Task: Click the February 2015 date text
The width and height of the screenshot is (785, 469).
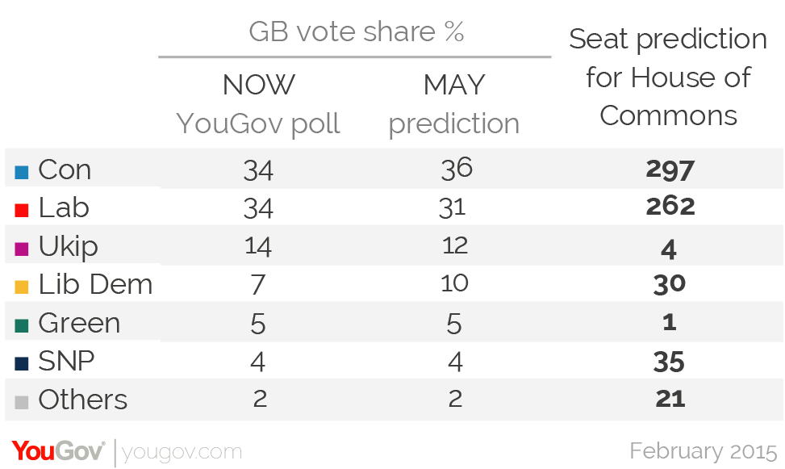Action: 704,451
